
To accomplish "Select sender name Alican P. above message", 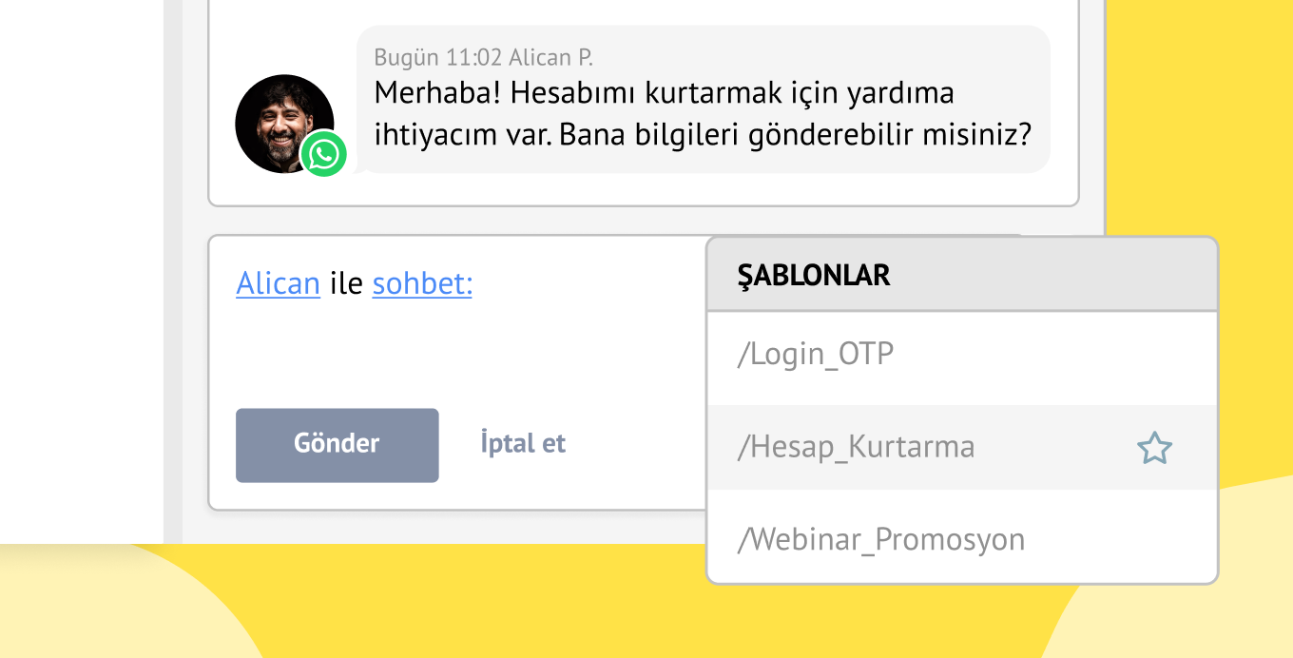I will point(550,57).
